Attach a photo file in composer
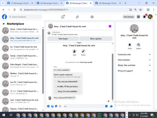Viewport: 157px width, 118px height. coord(52,106)
